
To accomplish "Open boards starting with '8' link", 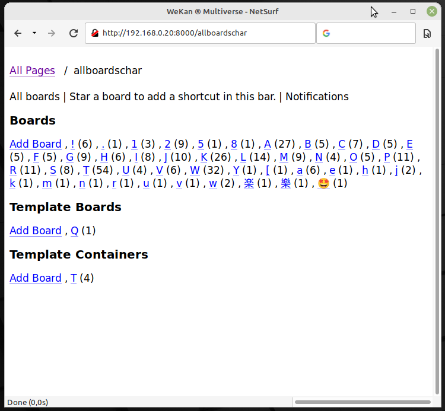I will (x=234, y=144).
